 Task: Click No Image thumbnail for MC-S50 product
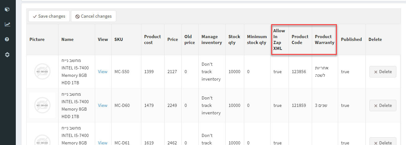(42, 72)
